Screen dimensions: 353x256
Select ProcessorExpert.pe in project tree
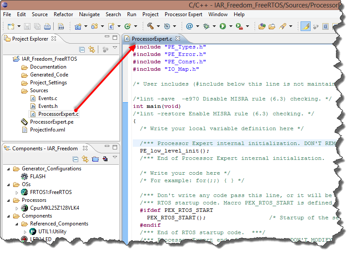[51, 122]
